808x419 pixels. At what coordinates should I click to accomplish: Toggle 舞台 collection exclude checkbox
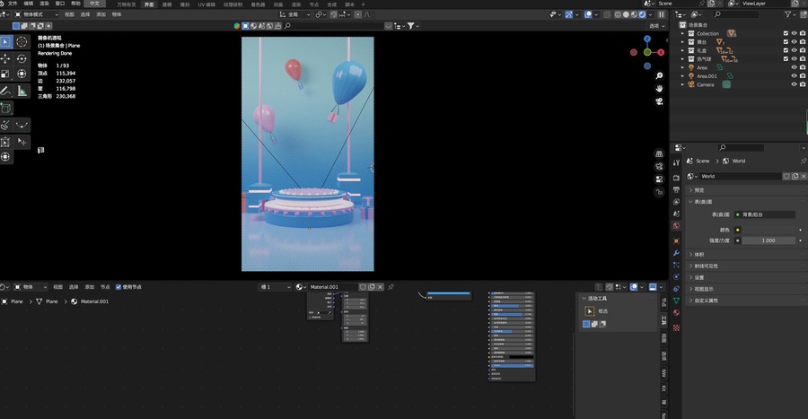[x=786, y=41]
